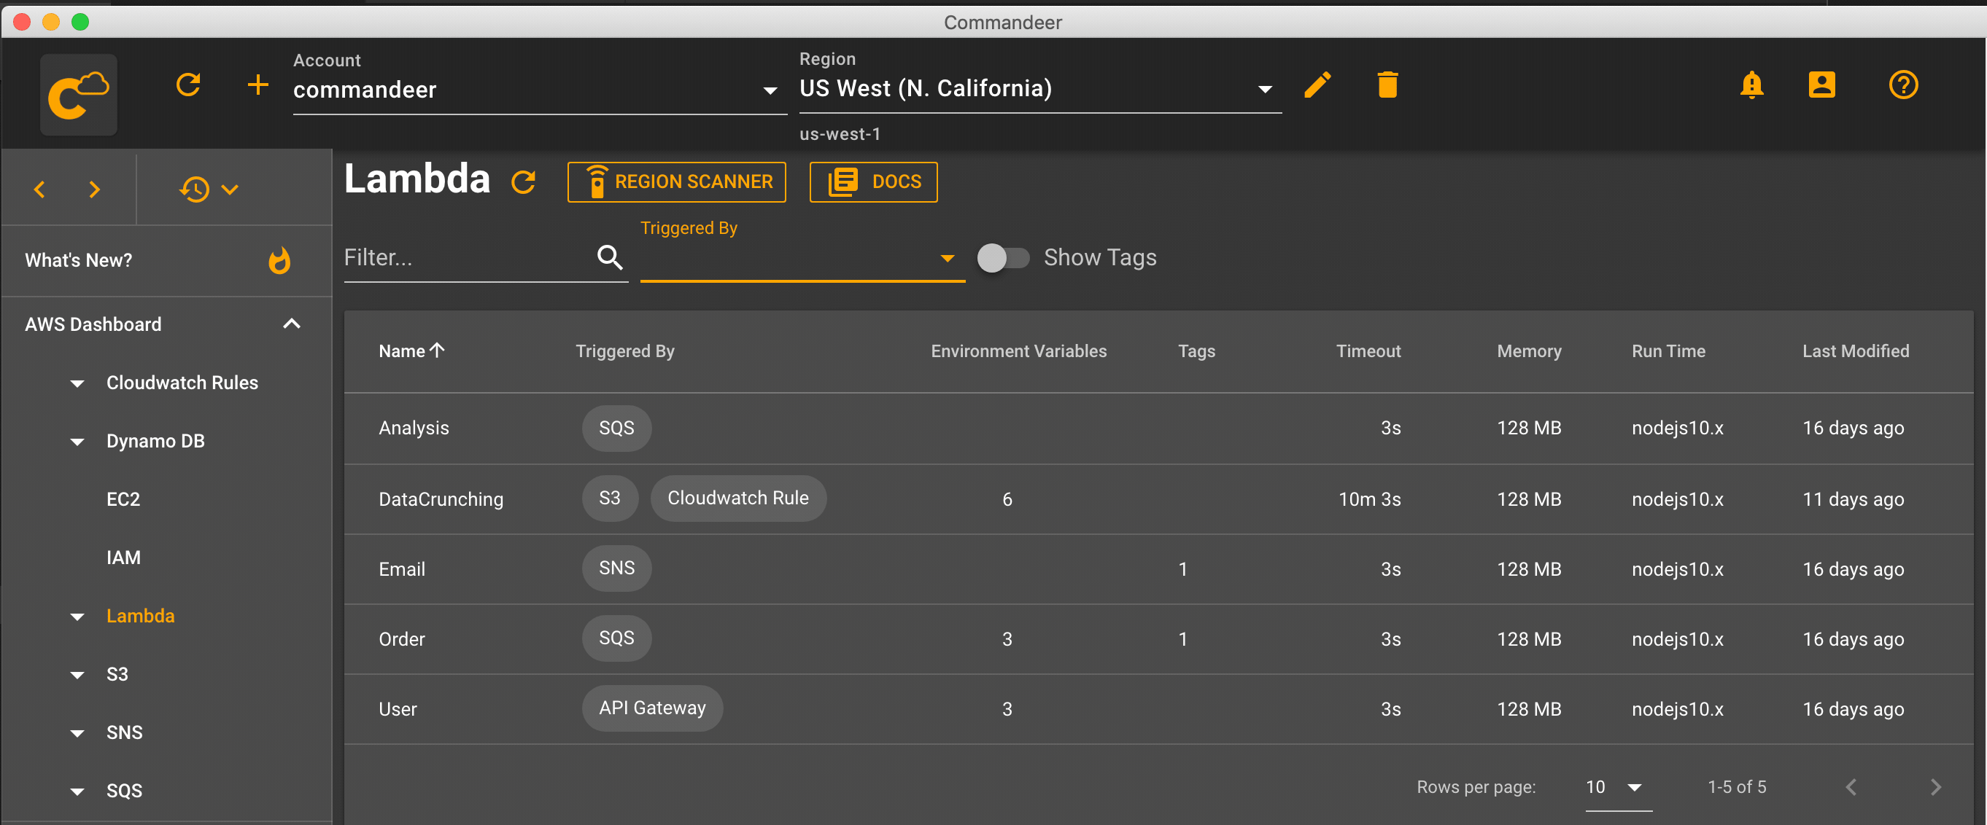Expand the Cloudwatch Rules tree arrow

[x=77, y=383]
